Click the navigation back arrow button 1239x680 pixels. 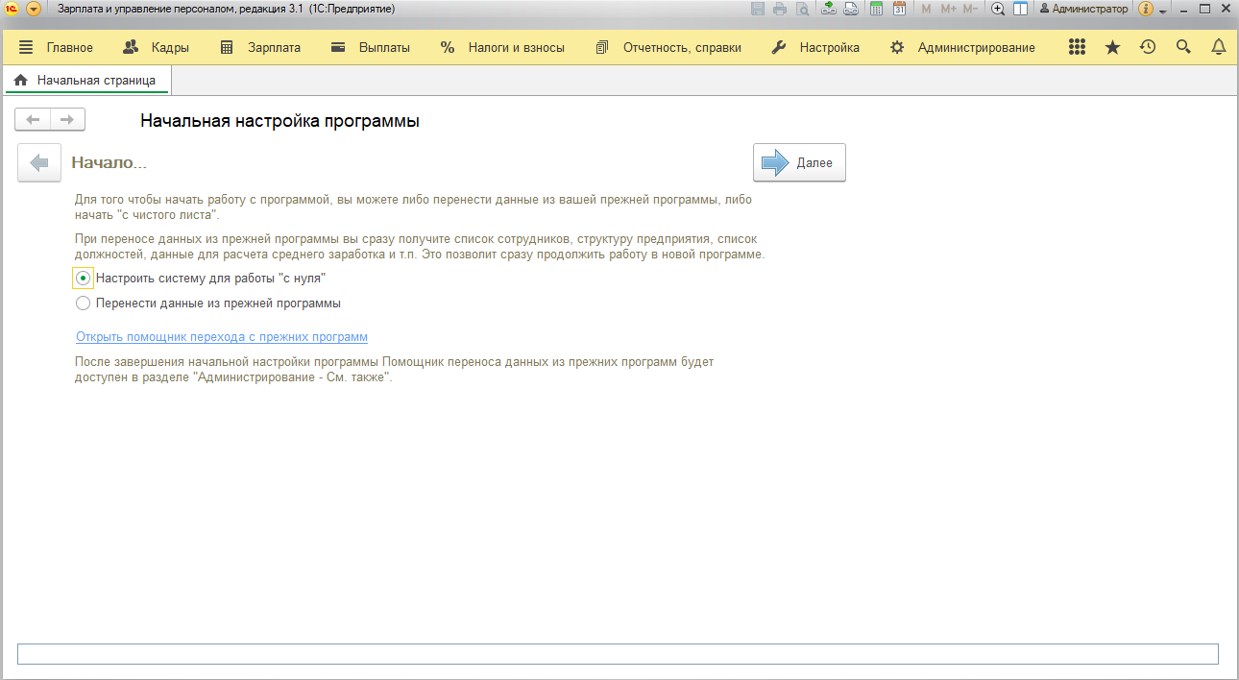[x=33, y=119]
